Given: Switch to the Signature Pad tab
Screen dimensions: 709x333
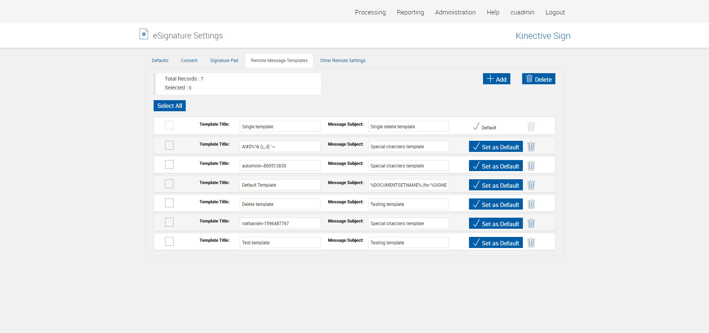Looking at the screenshot, I should 224,61.
